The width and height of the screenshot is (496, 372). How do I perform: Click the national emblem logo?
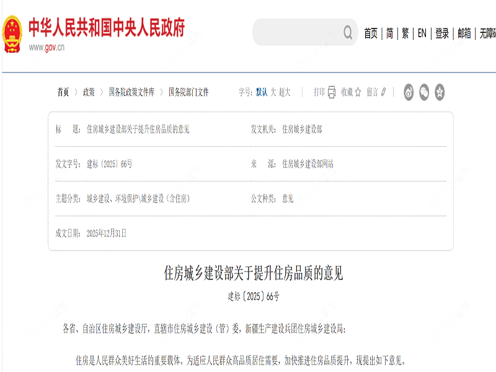[12, 34]
